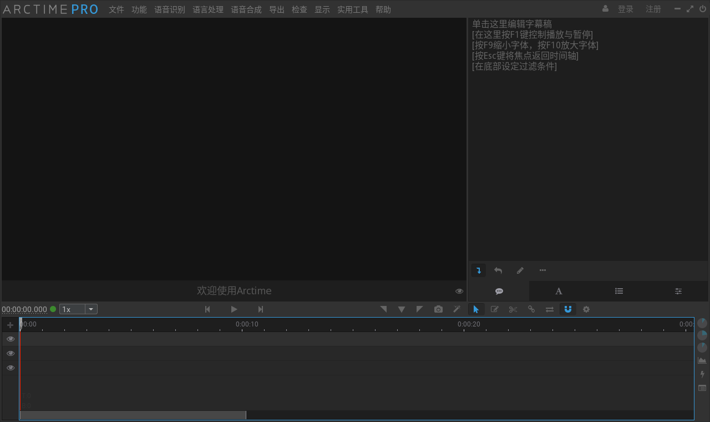The width and height of the screenshot is (710, 422).
Task: Click the lightning bolt icon
Action: point(702,374)
